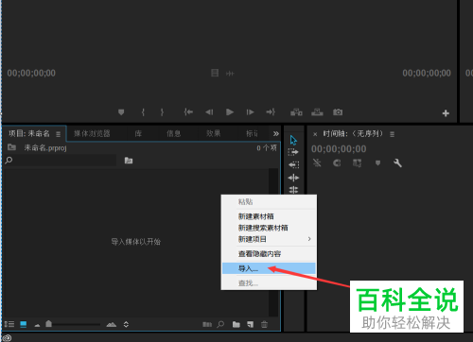Create new search bin from folder icon
This screenshot has height=342, width=473.
click(129, 161)
